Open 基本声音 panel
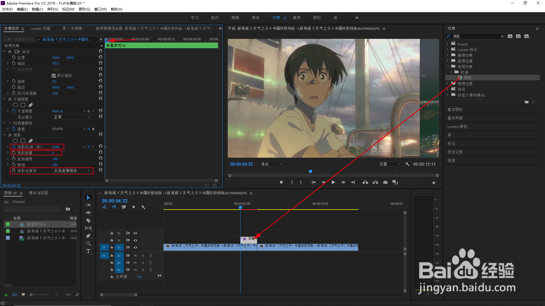 tap(455, 118)
